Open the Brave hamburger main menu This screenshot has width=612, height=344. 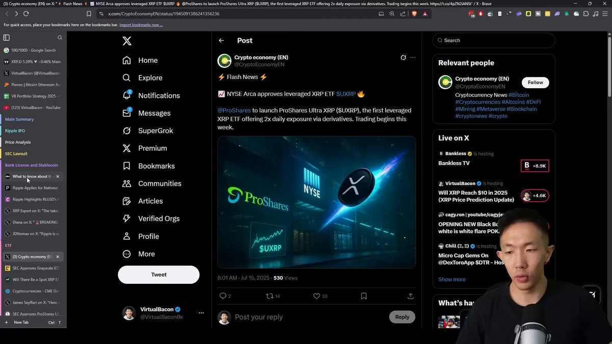click(605, 14)
